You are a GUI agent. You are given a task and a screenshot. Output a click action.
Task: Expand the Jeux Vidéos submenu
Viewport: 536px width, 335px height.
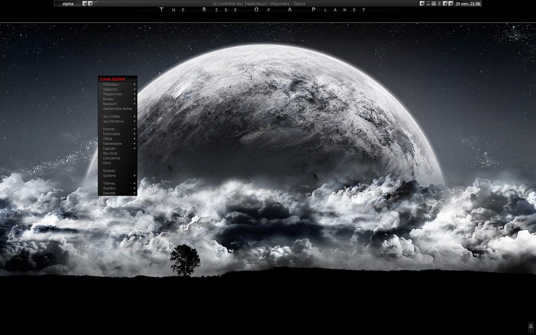tap(118, 117)
